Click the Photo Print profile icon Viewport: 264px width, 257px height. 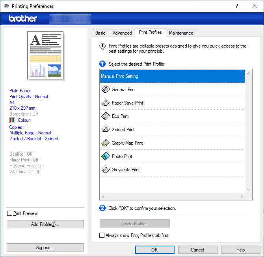105,156
